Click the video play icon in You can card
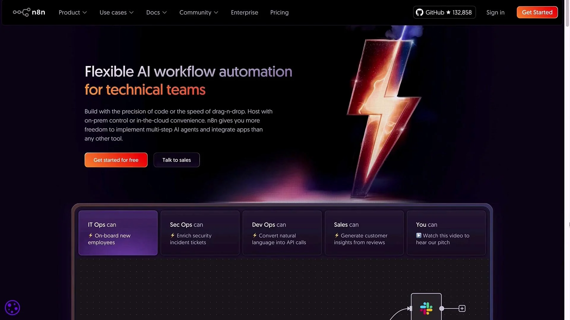 419,235
